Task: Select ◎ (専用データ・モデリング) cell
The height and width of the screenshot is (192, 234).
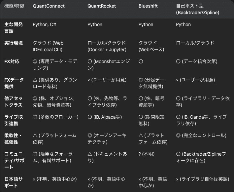Action: tap(55, 64)
